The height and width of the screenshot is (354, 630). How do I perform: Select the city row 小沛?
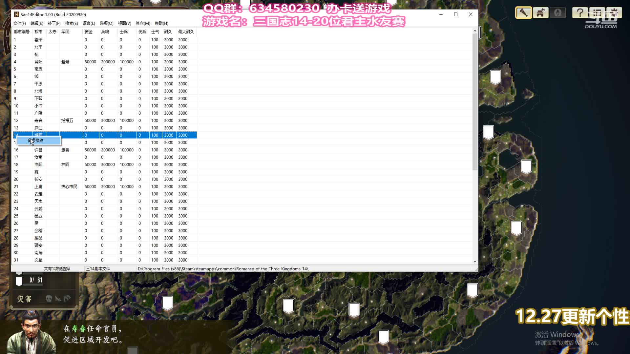(105, 106)
